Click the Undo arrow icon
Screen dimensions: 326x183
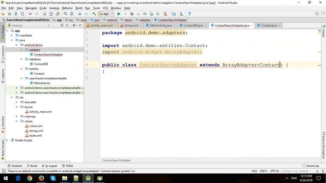[x=31, y=14]
